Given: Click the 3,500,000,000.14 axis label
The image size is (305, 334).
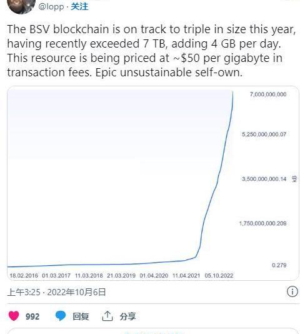Looking at the screenshot, I should 264,179.
